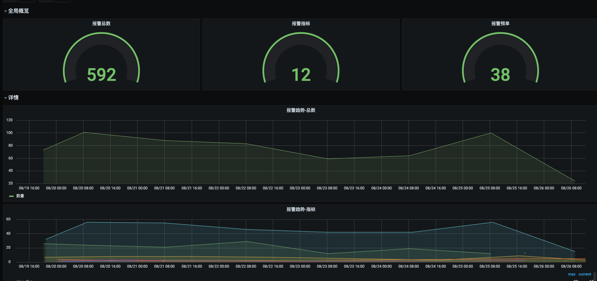Toggle the 数量 series legend label
The height and width of the screenshot is (281, 597).
20,196
